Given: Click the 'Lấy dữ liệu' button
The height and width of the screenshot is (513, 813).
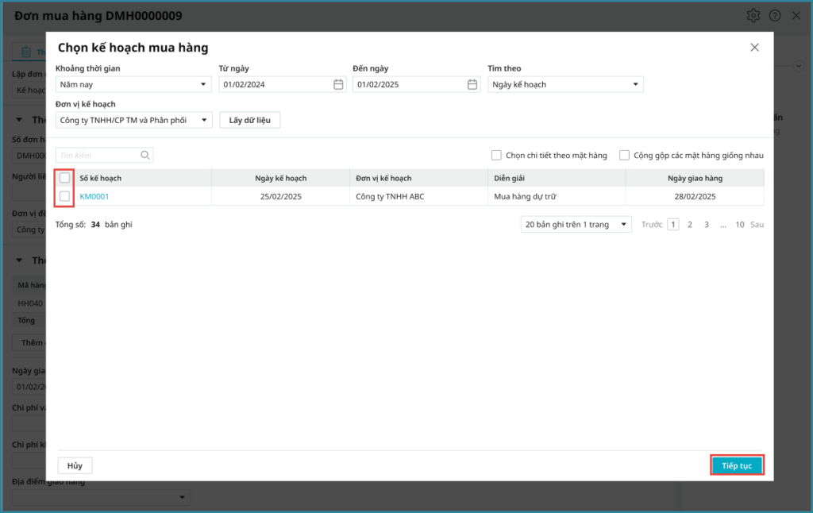Looking at the screenshot, I should tap(250, 120).
